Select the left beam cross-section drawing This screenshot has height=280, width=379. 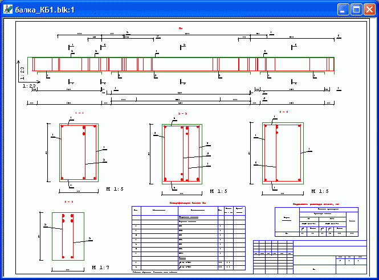pos(79,151)
